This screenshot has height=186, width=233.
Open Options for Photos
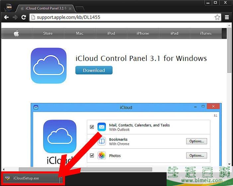(x=196, y=155)
